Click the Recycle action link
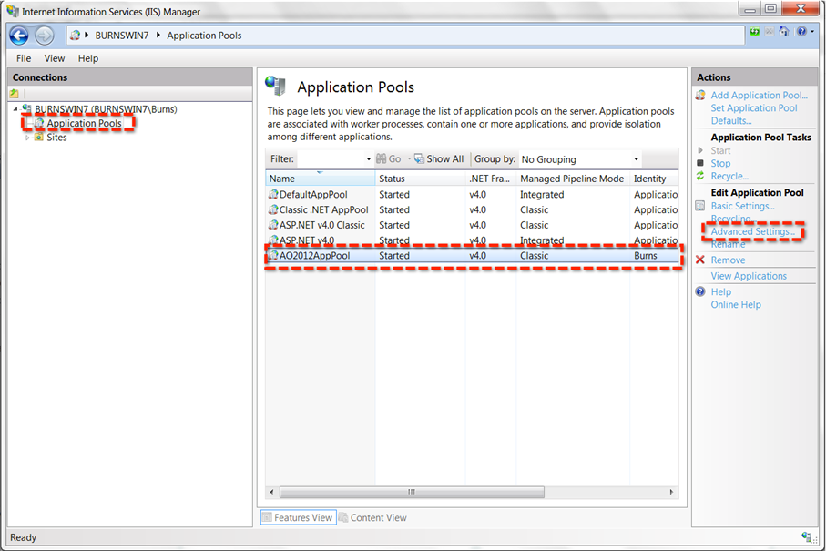This screenshot has width=826, height=551. pos(729,176)
